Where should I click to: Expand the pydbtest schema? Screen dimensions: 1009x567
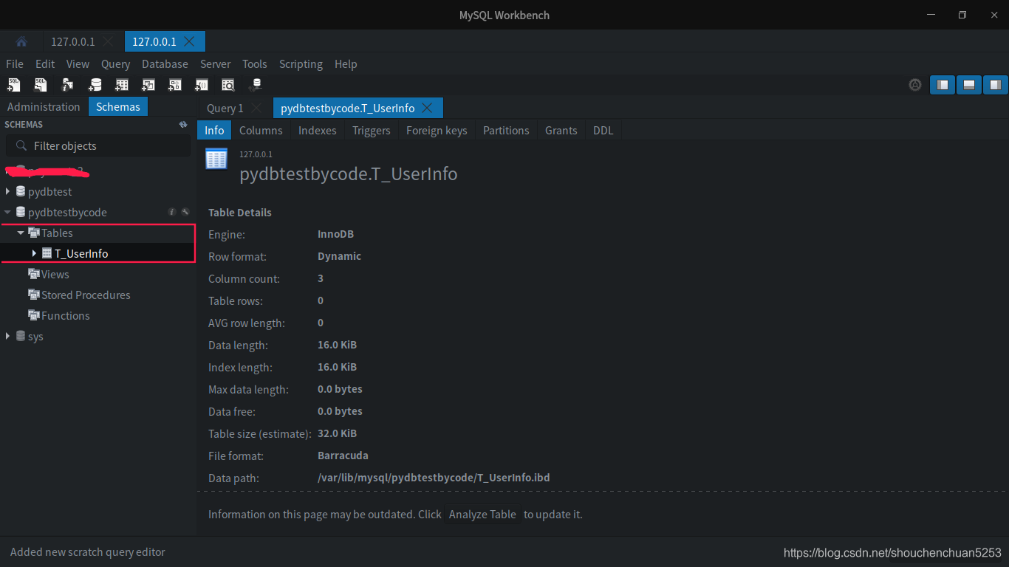coord(8,191)
